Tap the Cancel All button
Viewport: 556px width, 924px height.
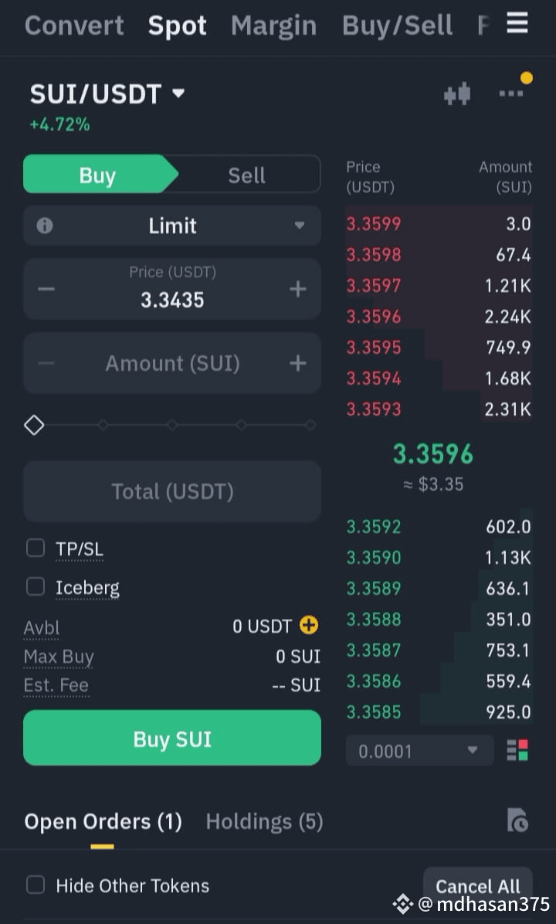point(478,886)
